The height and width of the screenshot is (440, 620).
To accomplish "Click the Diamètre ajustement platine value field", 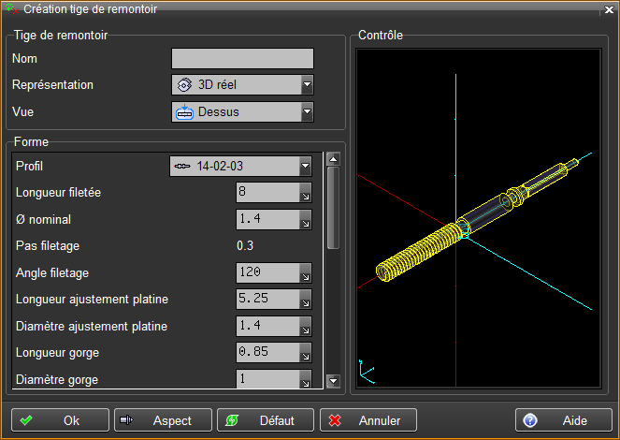I will click(268, 326).
